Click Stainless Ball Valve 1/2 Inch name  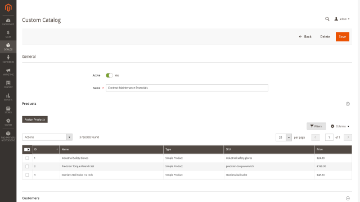point(77,175)
